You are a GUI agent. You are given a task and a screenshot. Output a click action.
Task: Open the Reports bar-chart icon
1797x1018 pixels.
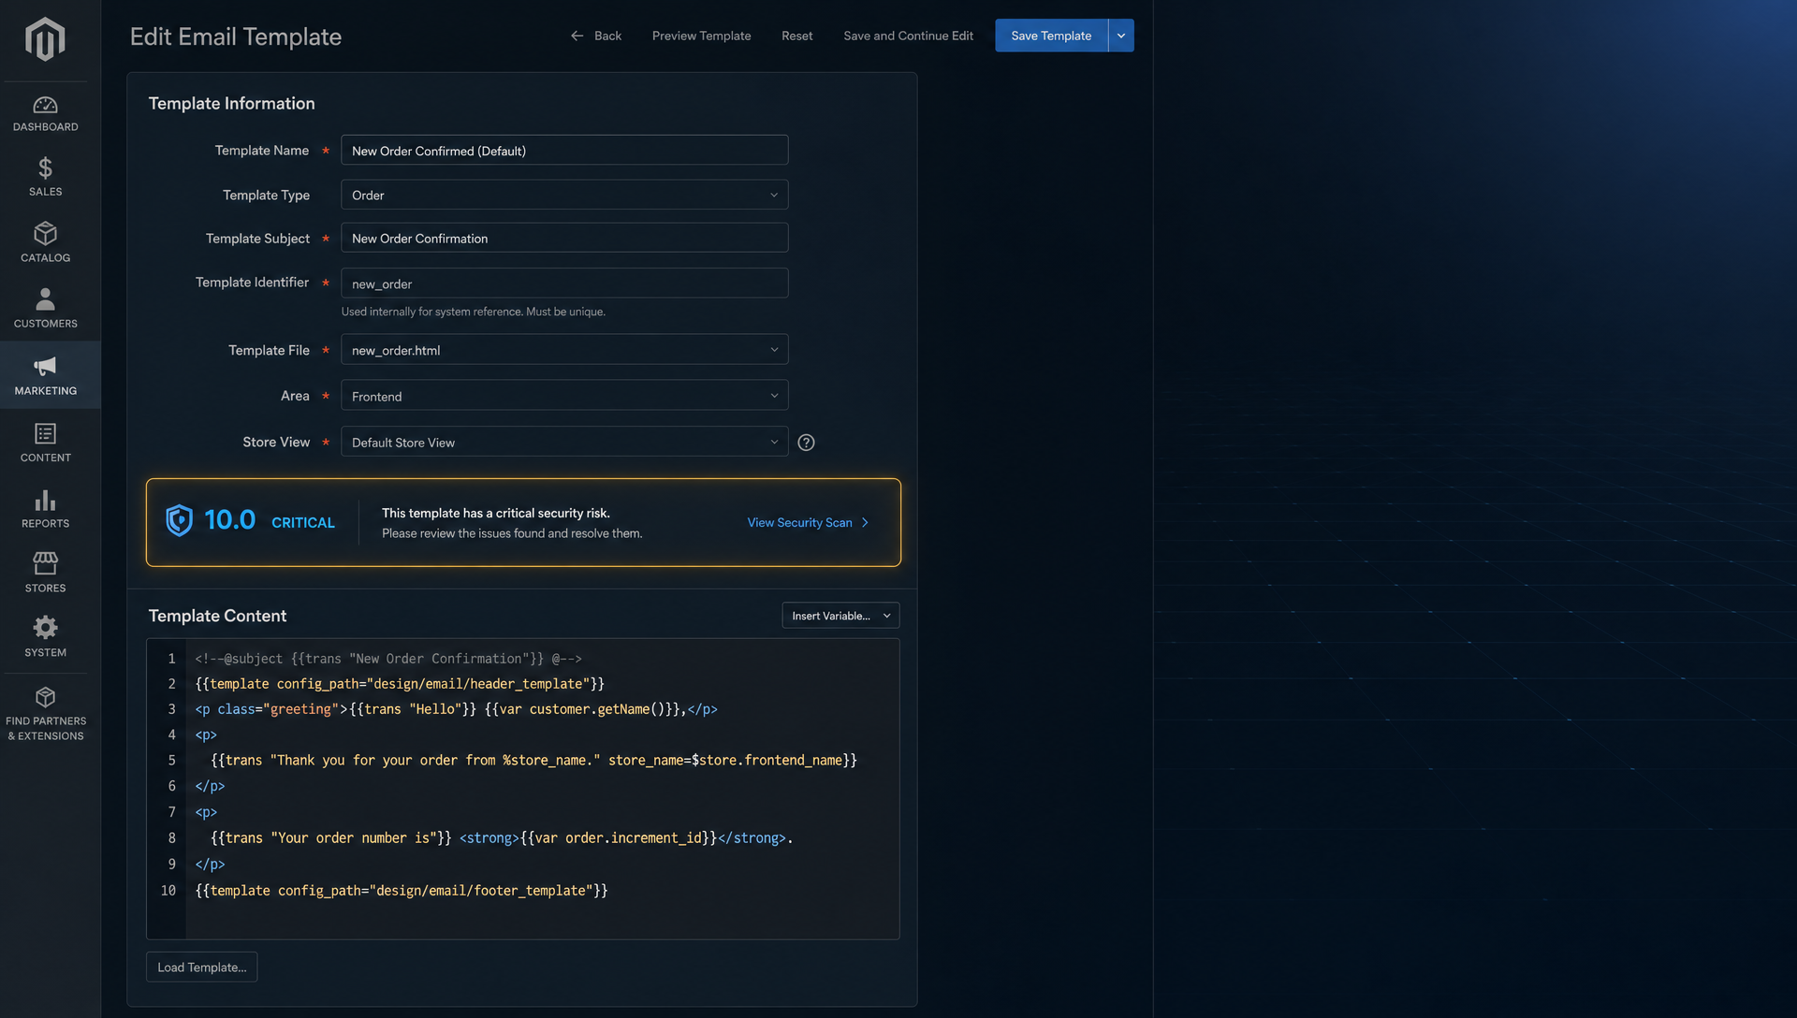(x=45, y=501)
